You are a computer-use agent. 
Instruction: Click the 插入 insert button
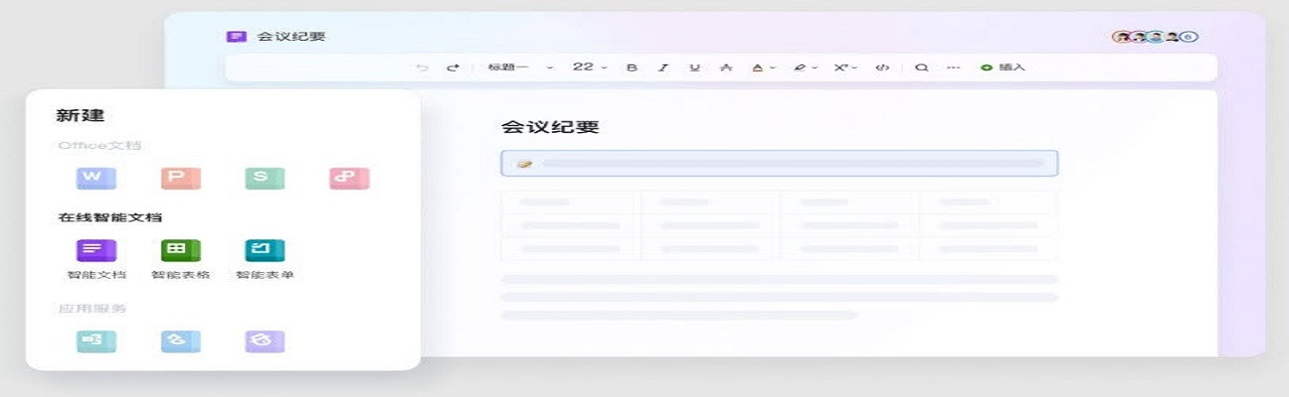pyautogui.click(x=1003, y=67)
